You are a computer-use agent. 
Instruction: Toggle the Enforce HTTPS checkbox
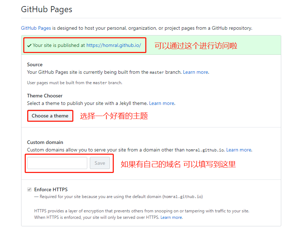pyautogui.click(x=29, y=189)
